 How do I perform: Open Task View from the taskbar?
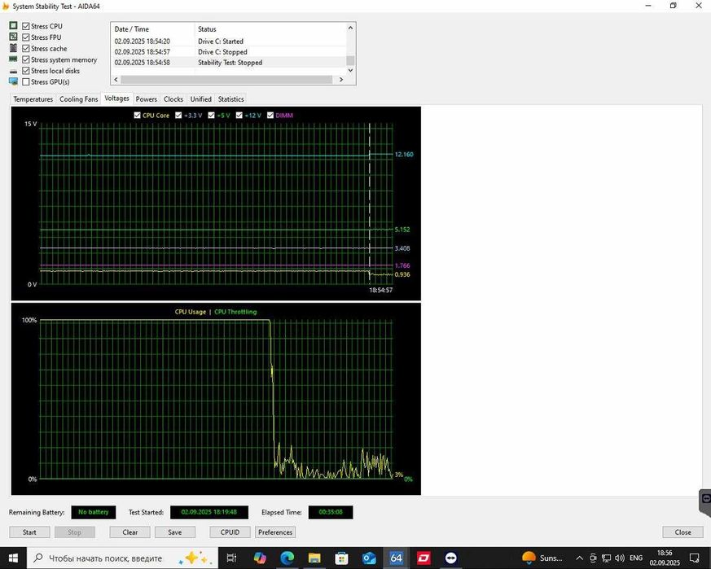point(231,558)
